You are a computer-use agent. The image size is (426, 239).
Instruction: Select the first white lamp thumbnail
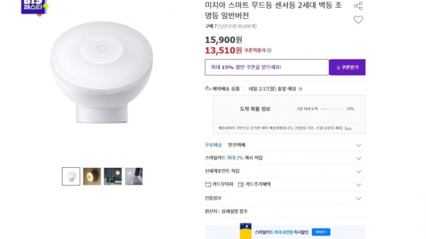(71, 176)
